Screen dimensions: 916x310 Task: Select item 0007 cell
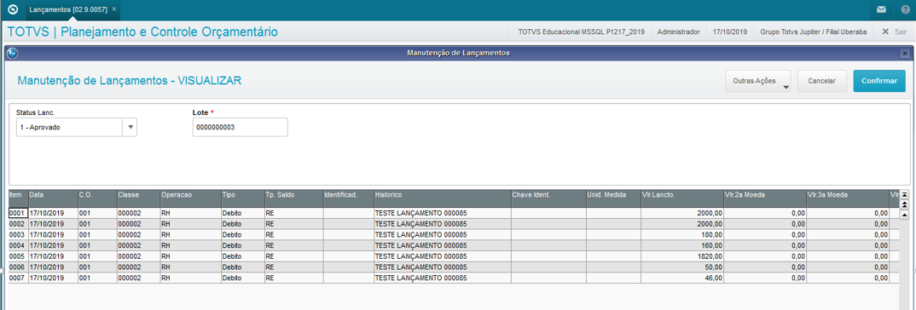click(x=18, y=278)
